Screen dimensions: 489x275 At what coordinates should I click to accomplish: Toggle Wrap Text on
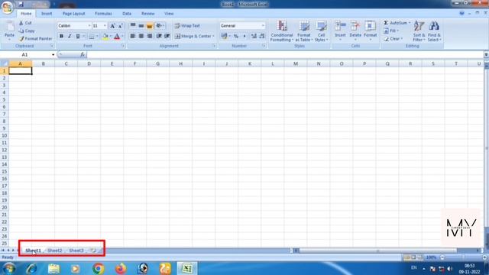[x=187, y=25]
